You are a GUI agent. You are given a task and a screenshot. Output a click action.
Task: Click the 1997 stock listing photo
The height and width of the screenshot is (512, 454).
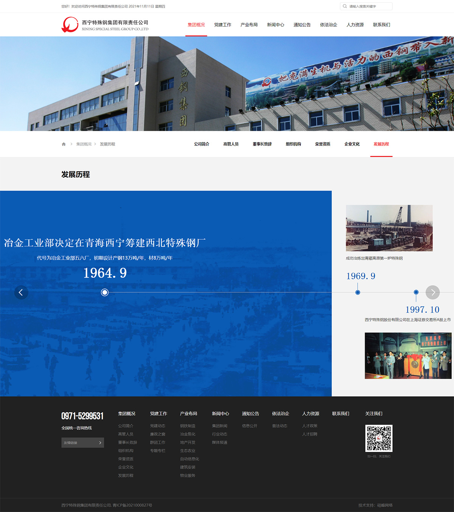pos(408,355)
